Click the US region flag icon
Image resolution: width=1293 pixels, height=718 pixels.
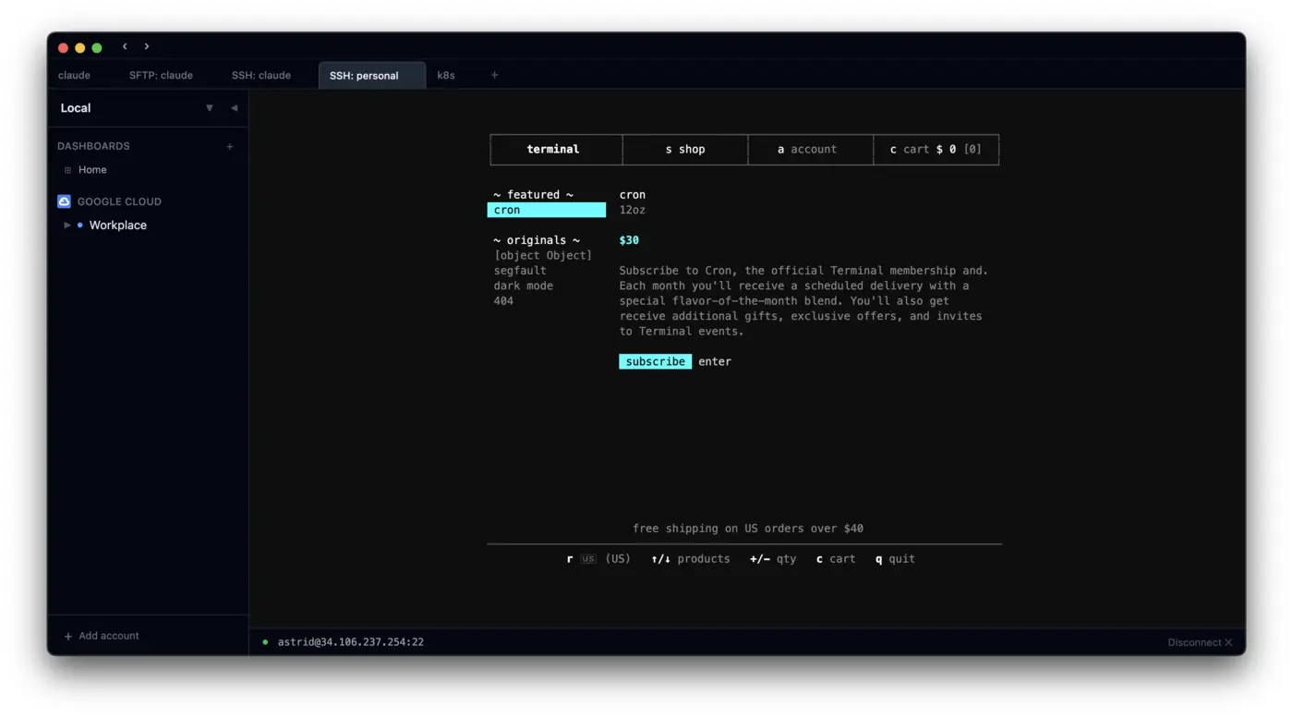pyautogui.click(x=588, y=559)
